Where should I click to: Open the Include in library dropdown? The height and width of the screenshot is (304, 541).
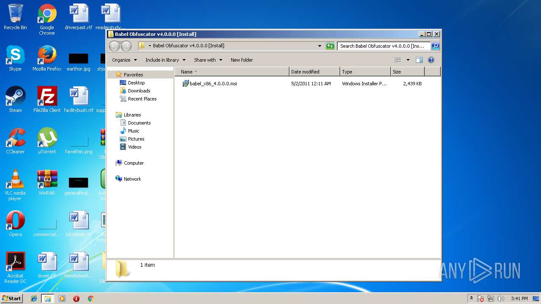click(165, 60)
